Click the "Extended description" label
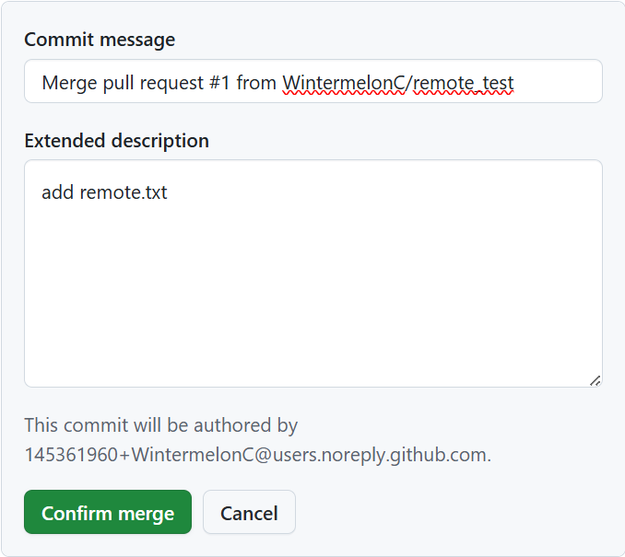This screenshot has width=625, height=557. [x=116, y=141]
